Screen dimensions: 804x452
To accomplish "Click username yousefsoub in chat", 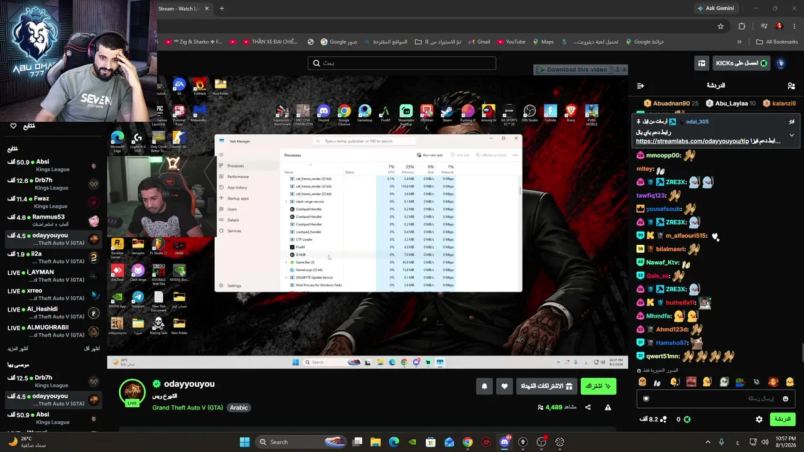I will [663, 209].
